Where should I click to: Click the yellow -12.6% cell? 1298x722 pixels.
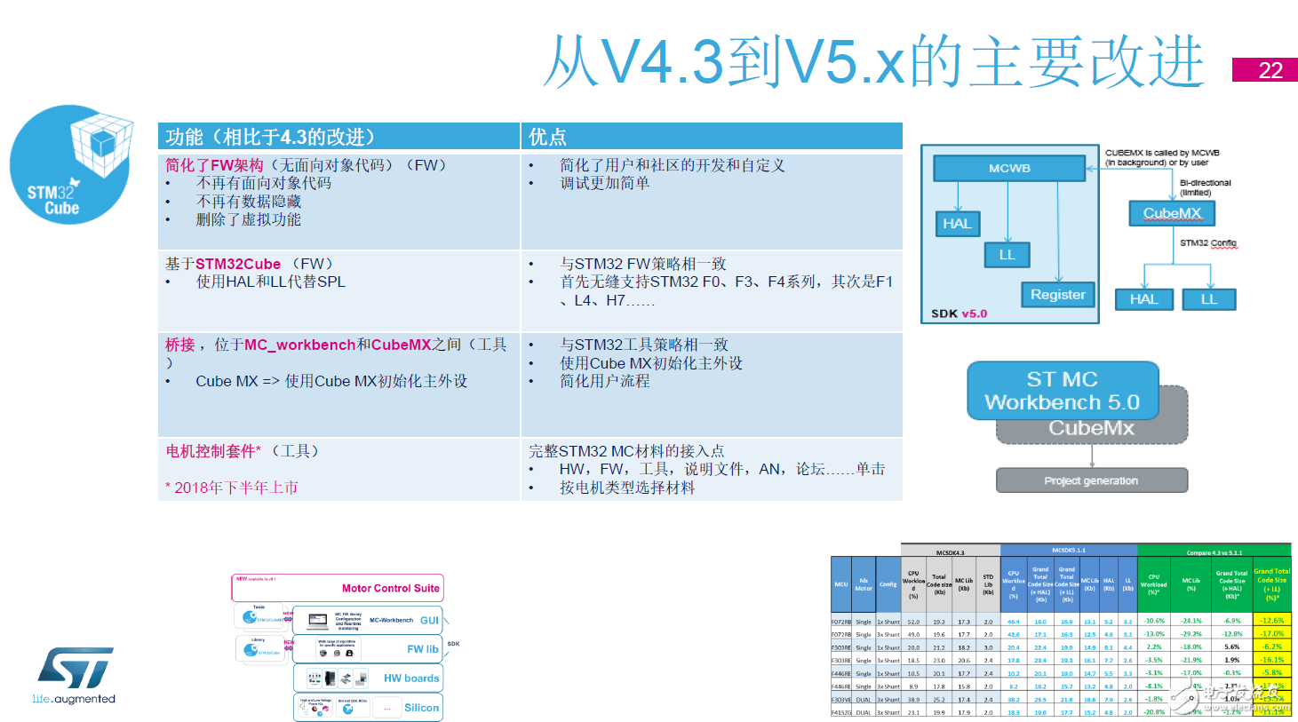[1271, 621]
